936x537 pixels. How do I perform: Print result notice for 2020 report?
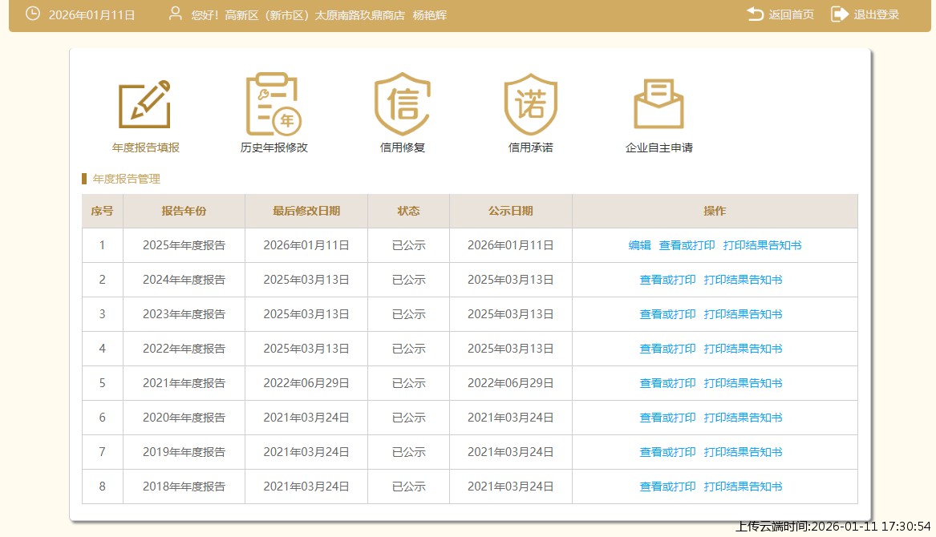(743, 418)
